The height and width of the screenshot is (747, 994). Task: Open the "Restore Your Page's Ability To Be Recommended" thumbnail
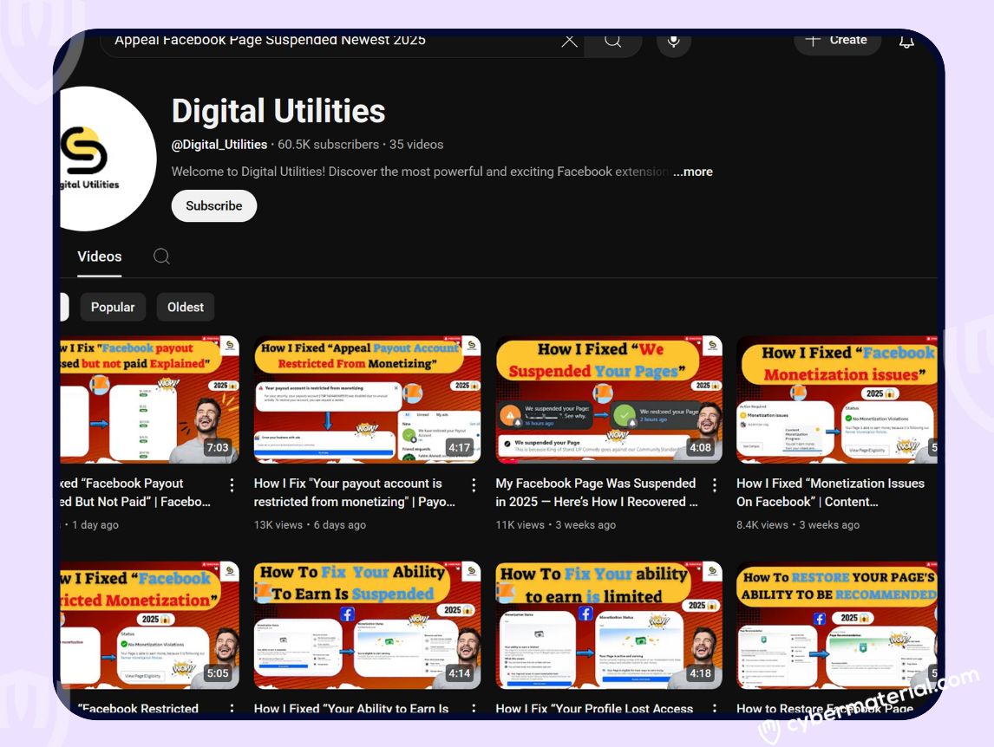coord(837,625)
